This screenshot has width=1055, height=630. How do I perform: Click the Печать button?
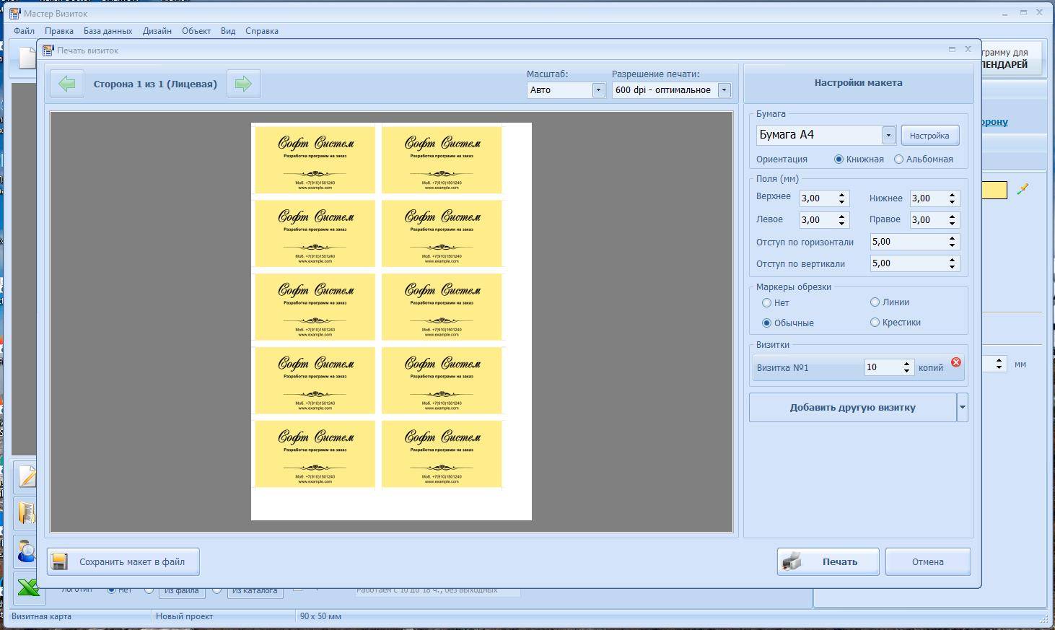828,561
